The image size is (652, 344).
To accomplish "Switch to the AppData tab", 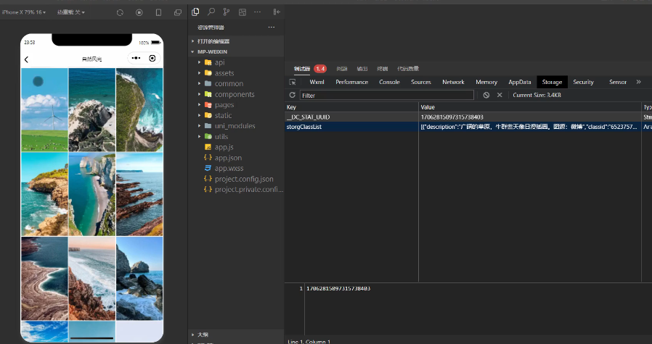I will point(520,82).
